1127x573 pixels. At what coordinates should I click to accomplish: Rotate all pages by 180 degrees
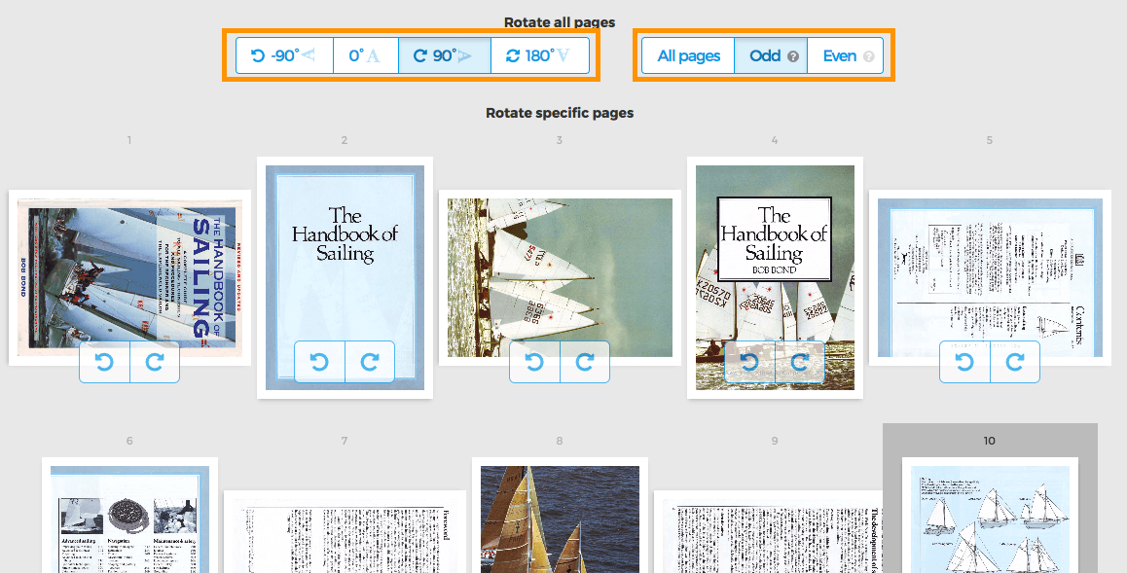click(x=539, y=55)
